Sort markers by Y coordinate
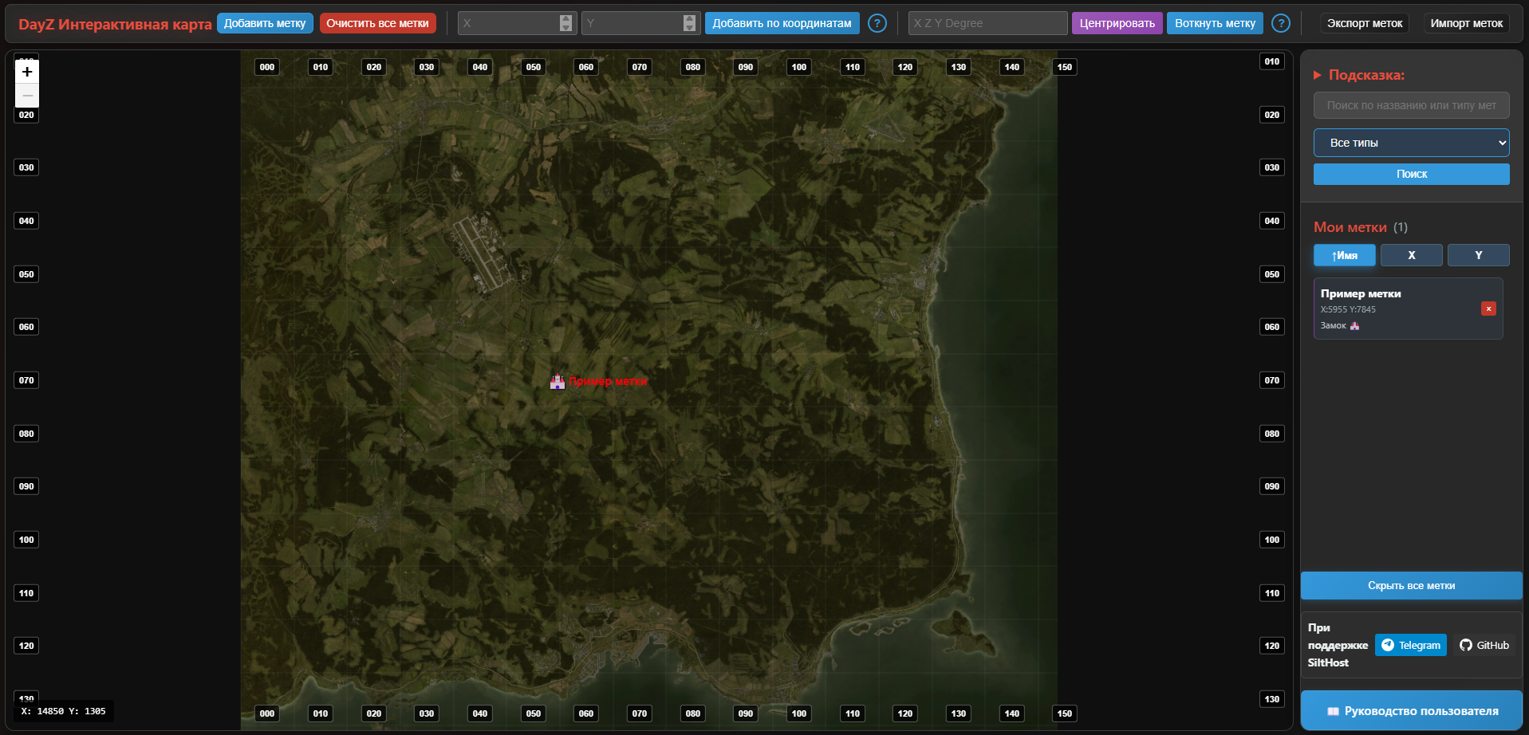 click(1478, 255)
